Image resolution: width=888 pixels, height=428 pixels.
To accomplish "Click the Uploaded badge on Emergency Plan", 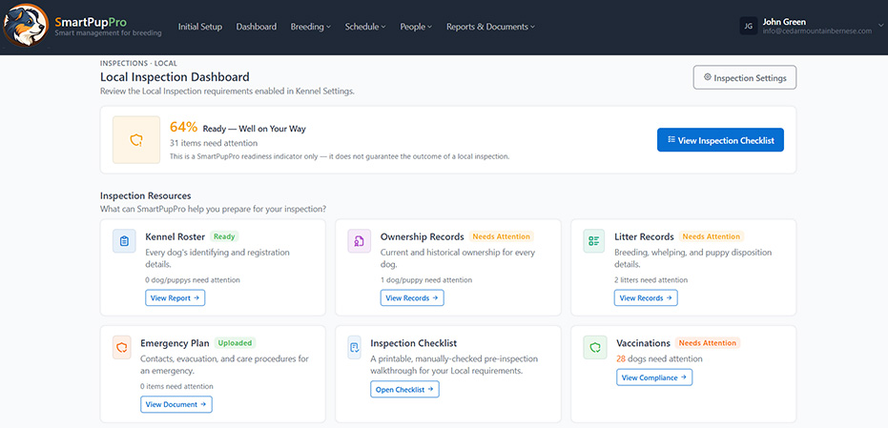I will [x=235, y=343].
